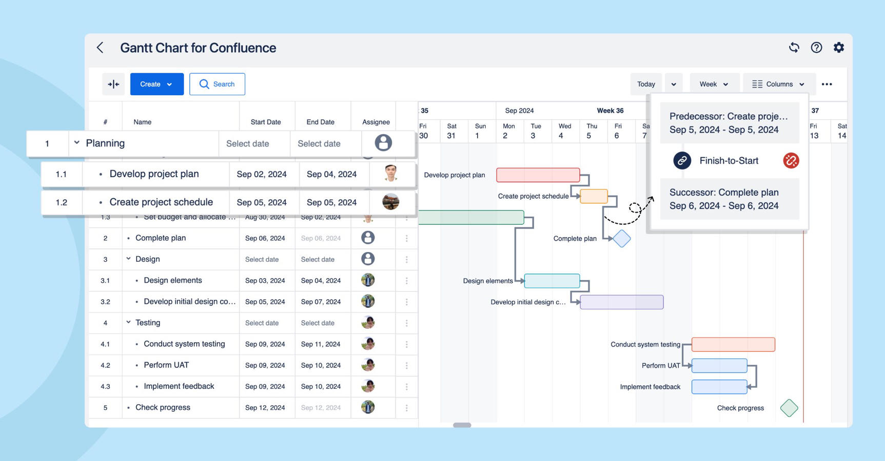Viewport: 885px width, 461px height.
Task: Click the Develop project plan red bar
Action: point(538,175)
